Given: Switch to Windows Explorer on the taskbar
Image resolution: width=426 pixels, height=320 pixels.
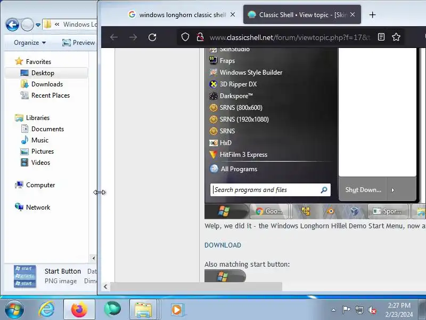Looking at the screenshot, I should (144, 309).
